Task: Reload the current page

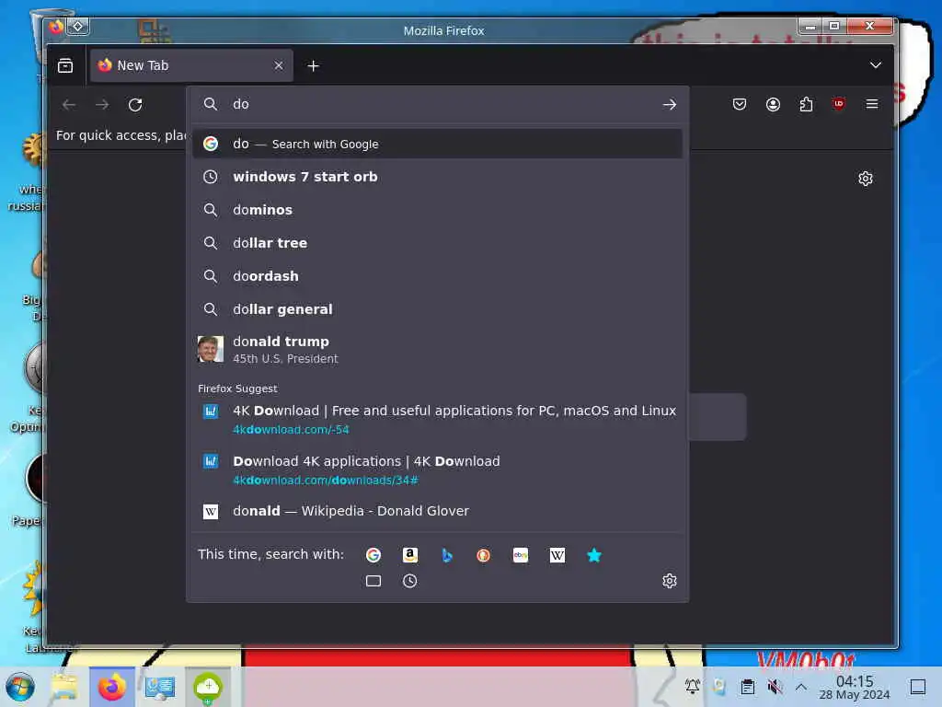Action: (x=135, y=105)
